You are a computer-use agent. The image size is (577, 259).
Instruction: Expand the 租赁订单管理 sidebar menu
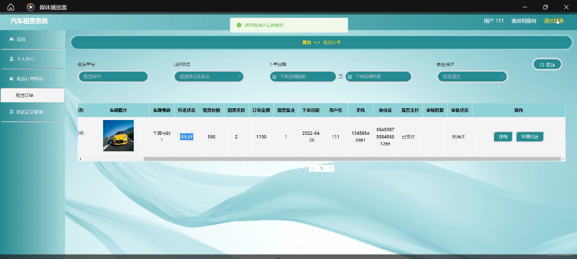[32, 79]
